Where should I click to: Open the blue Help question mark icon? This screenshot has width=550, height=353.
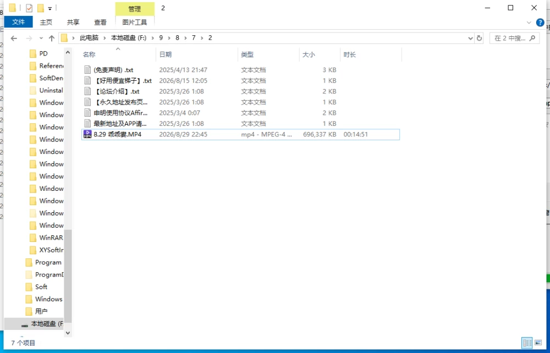[540, 23]
